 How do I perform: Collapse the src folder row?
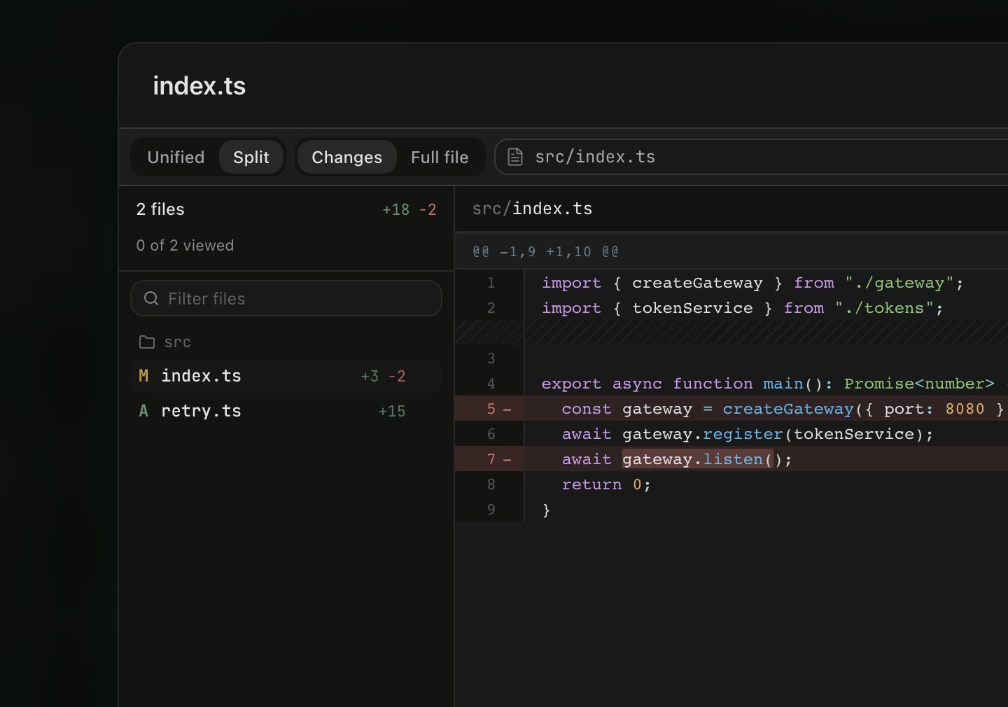(286, 342)
